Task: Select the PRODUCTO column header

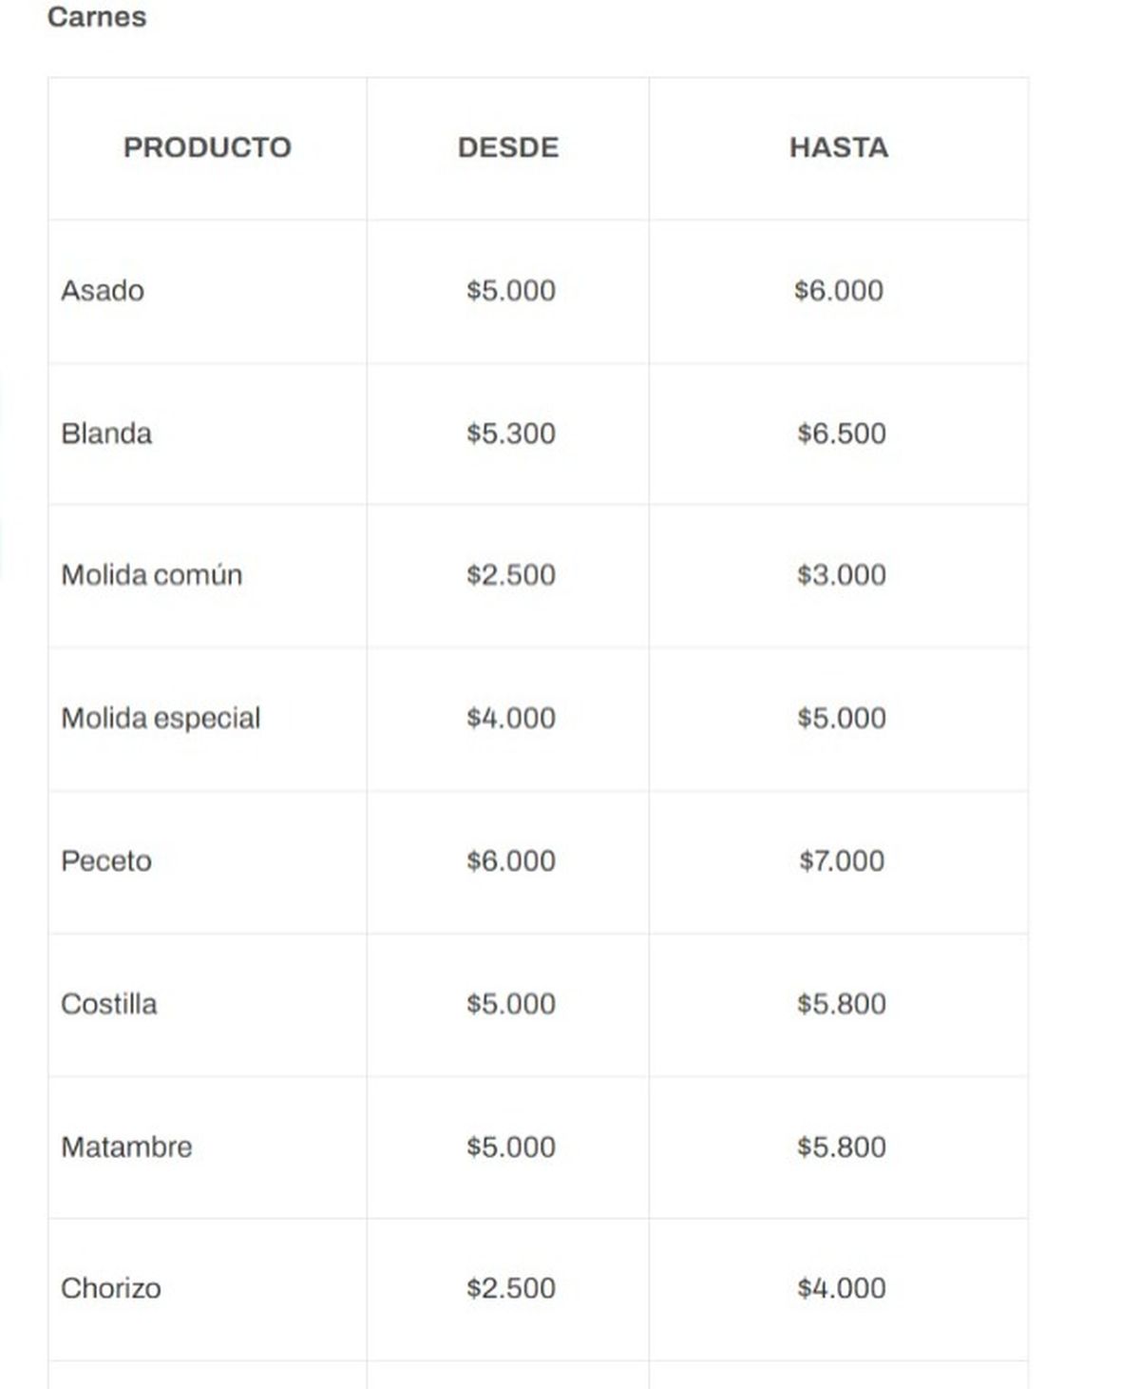Action: click(207, 147)
